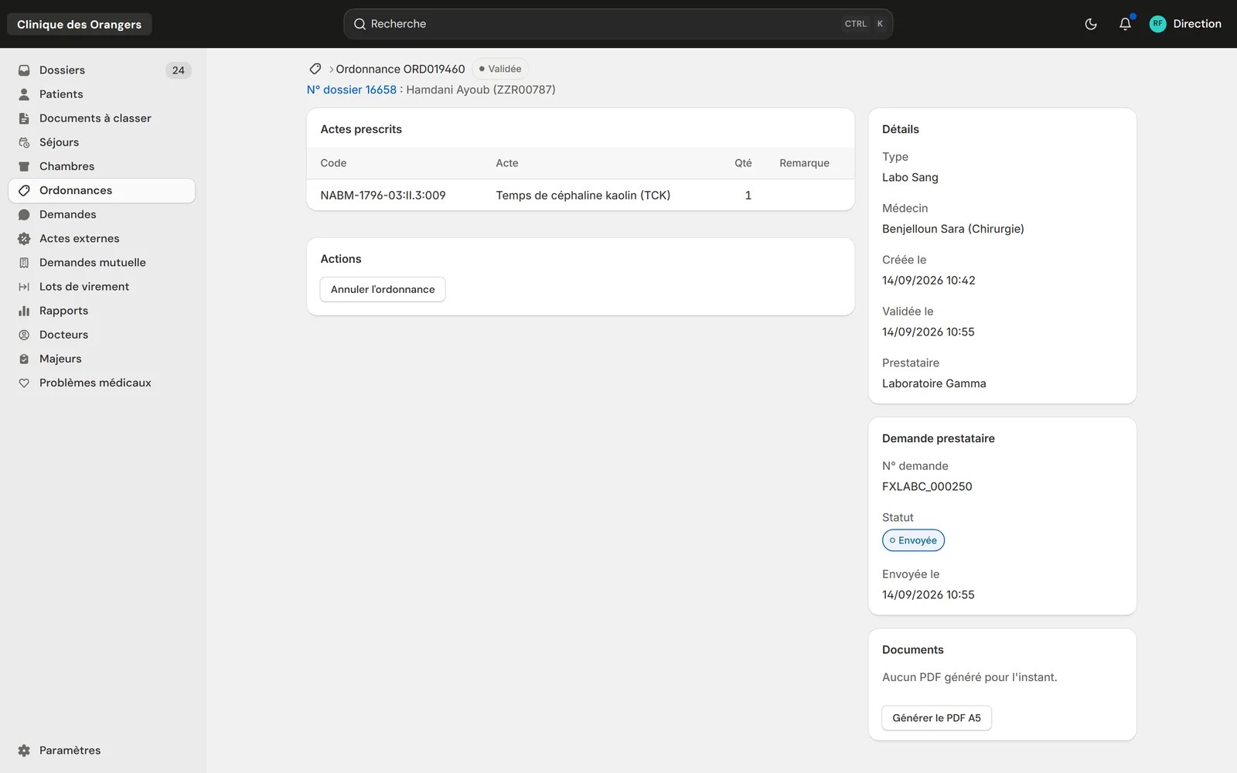1237x773 pixels.
Task: Click the Chambres icon
Action: point(24,166)
